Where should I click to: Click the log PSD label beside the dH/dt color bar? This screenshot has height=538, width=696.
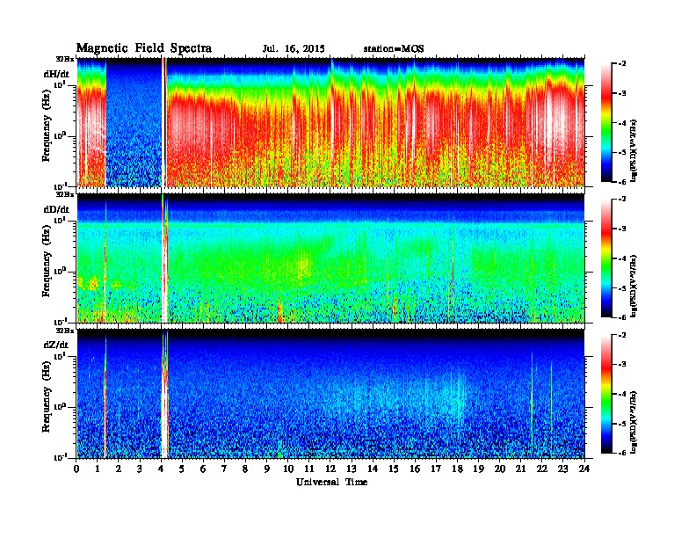coord(634,150)
